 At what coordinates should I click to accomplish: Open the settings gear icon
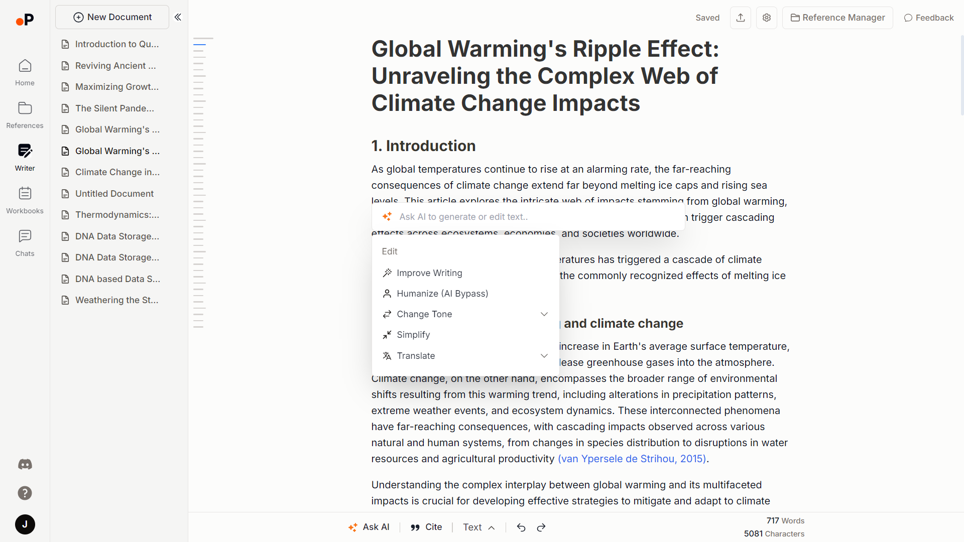coord(766,18)
